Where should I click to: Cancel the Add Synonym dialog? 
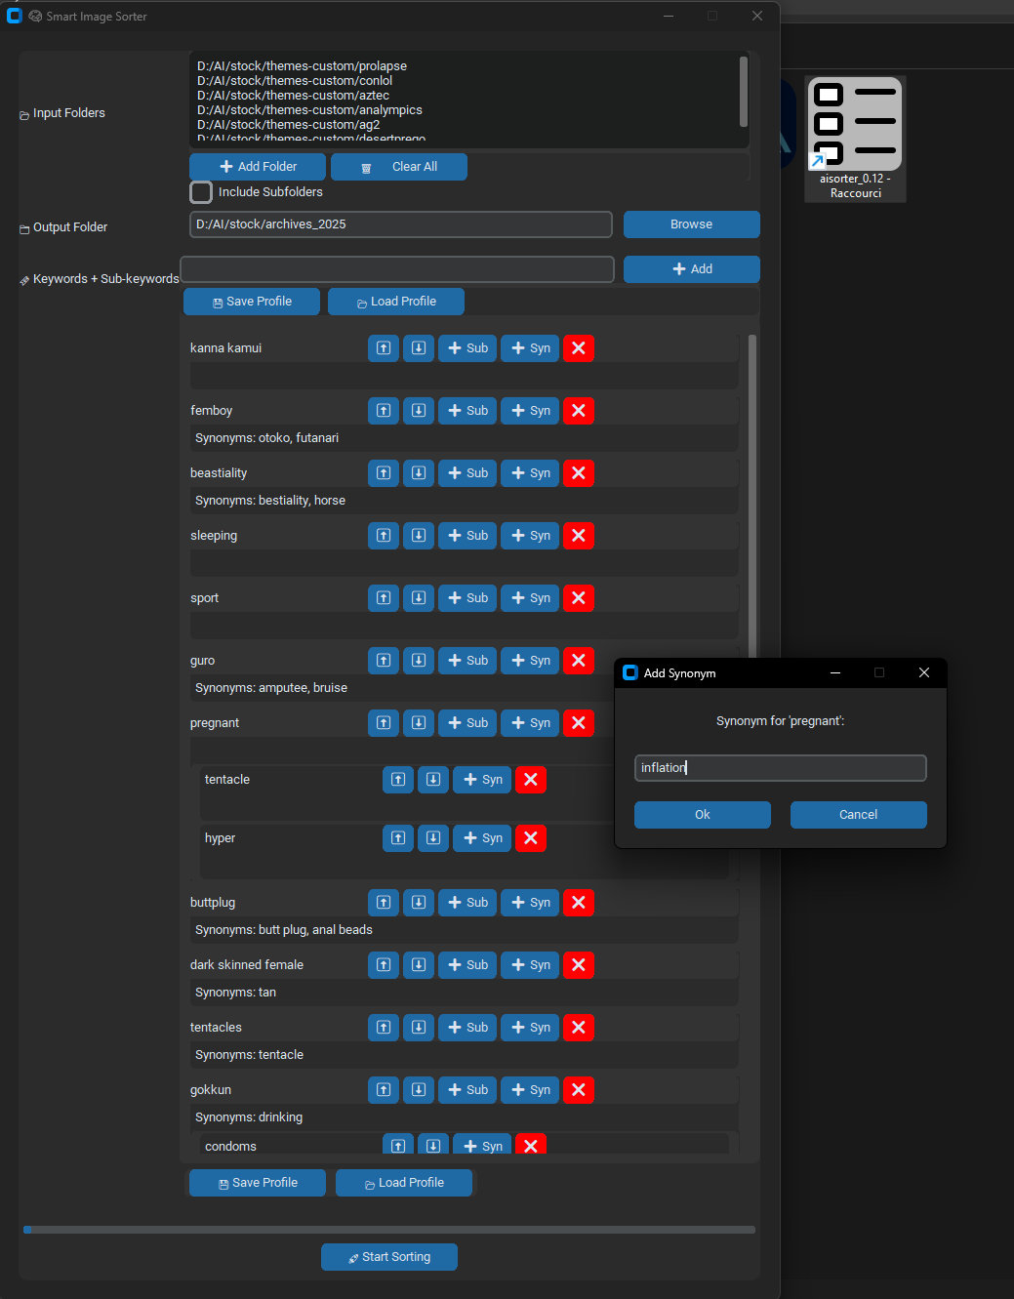pos(859,815)
